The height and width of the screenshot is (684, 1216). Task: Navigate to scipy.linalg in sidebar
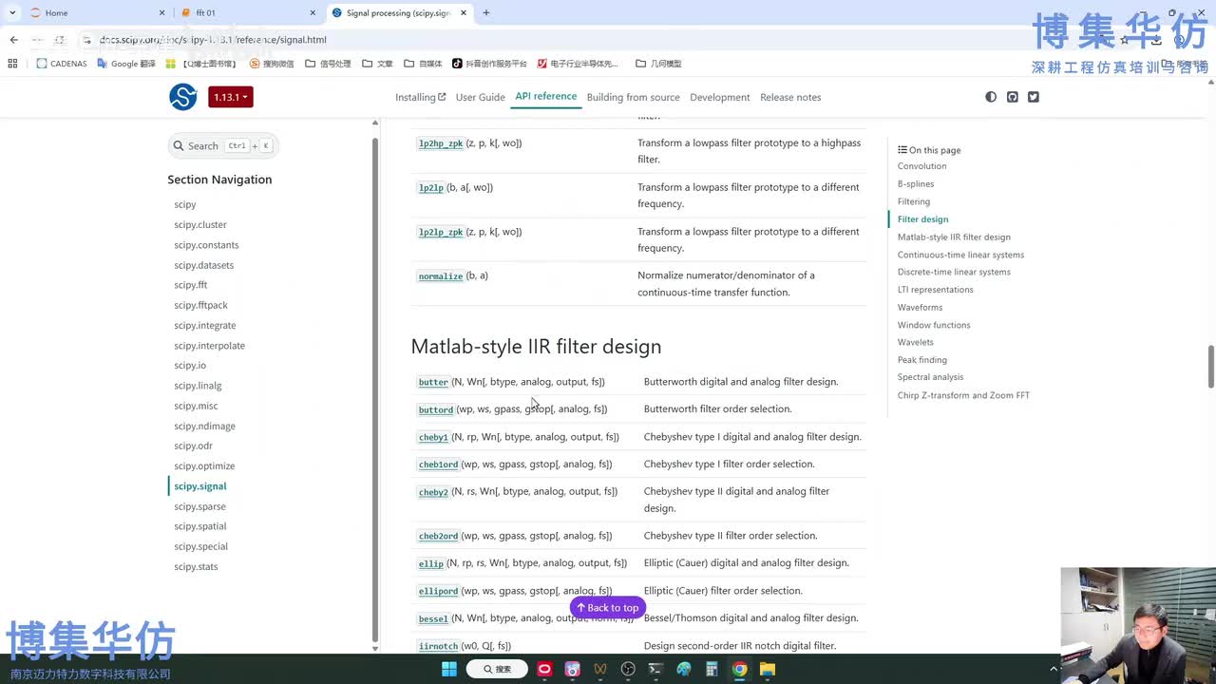coord(198,386)
